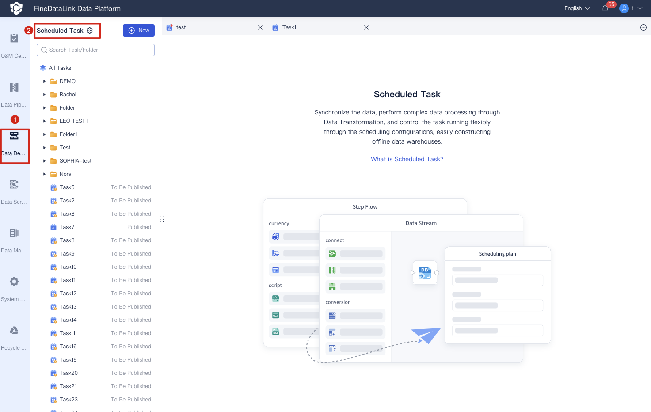Click the user avatar icon

click(x=624, y=8)
